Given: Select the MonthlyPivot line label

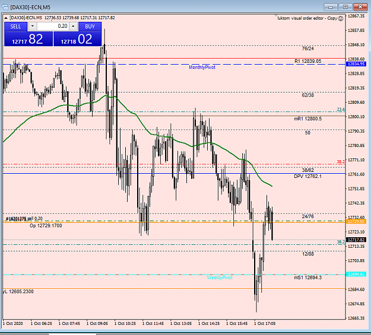Looking at the screenshot, I should 202,68.
